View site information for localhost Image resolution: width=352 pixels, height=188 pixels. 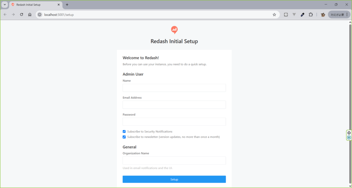tap(40, 15)
